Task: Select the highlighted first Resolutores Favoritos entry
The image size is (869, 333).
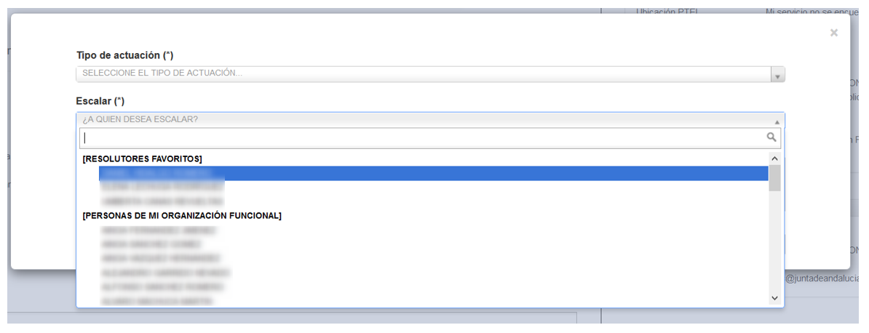Action: click(x=433, y=173)
